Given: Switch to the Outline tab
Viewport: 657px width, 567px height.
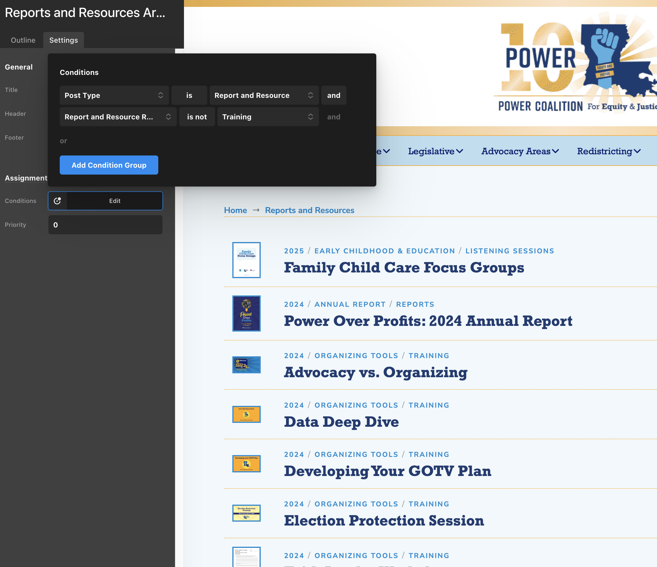Looking at the screenshot, I should (23, 40).
